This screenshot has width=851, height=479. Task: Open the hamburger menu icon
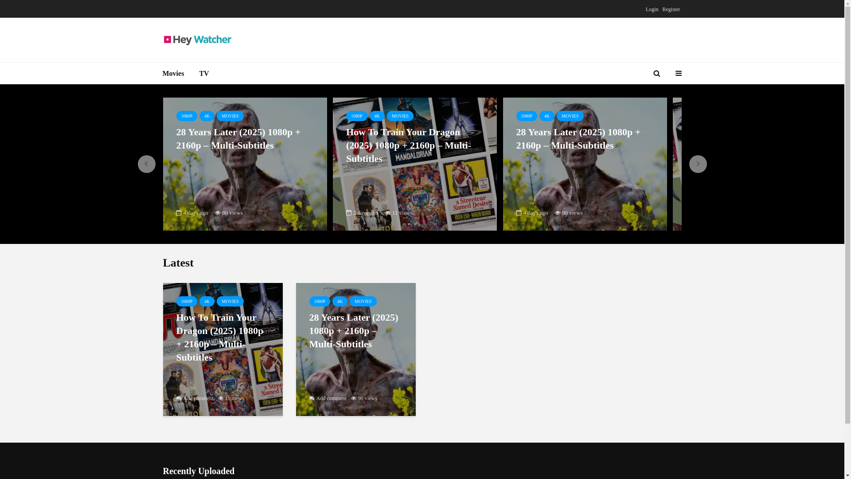(678, 74)
